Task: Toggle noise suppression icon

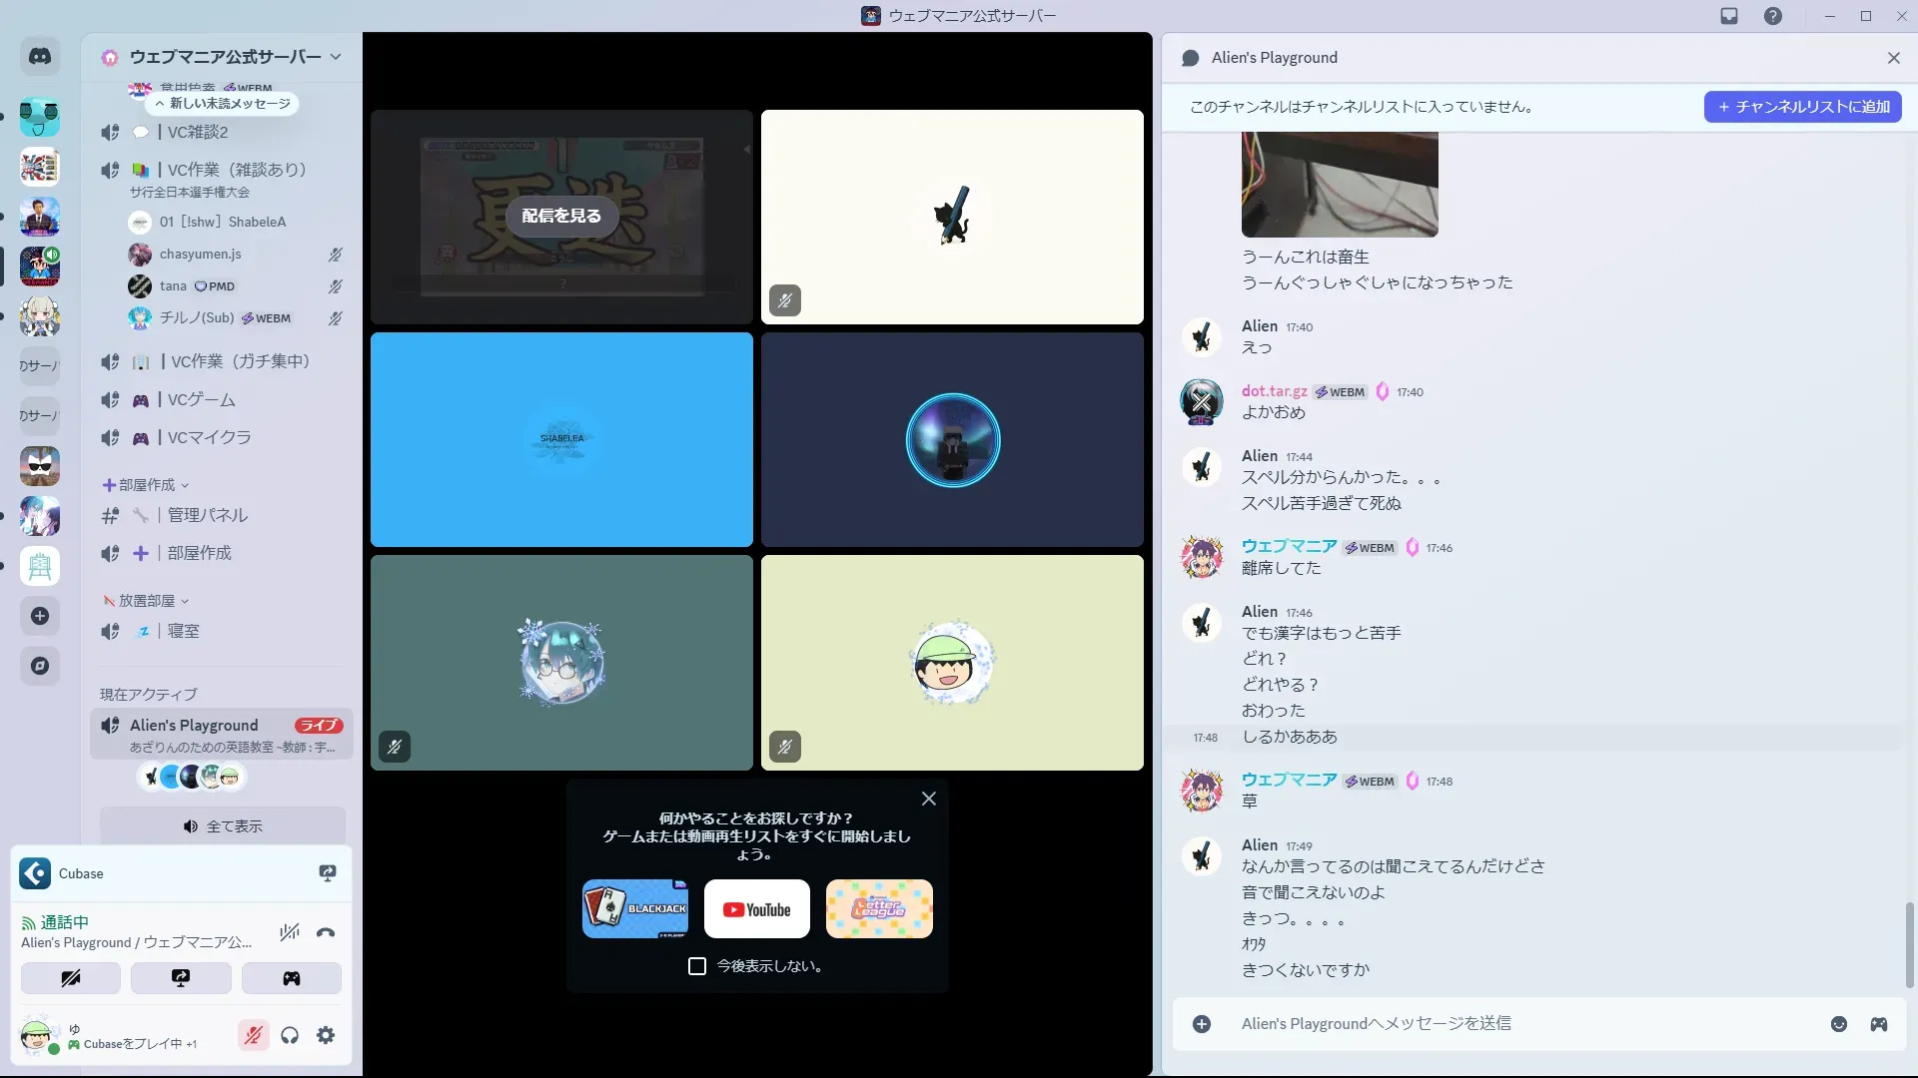Action: [x=290, y=932]
